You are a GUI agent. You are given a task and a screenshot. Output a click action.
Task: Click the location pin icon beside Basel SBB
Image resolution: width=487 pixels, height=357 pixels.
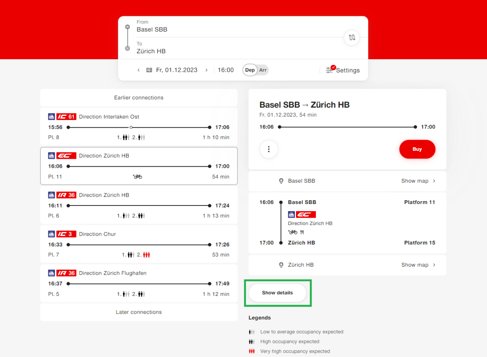[x=281, y=181]
